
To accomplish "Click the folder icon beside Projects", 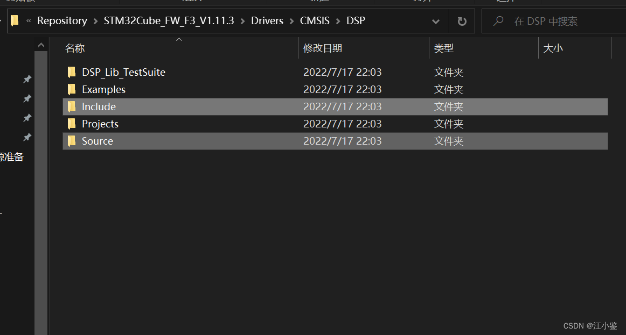I will [x=72, y=124].
